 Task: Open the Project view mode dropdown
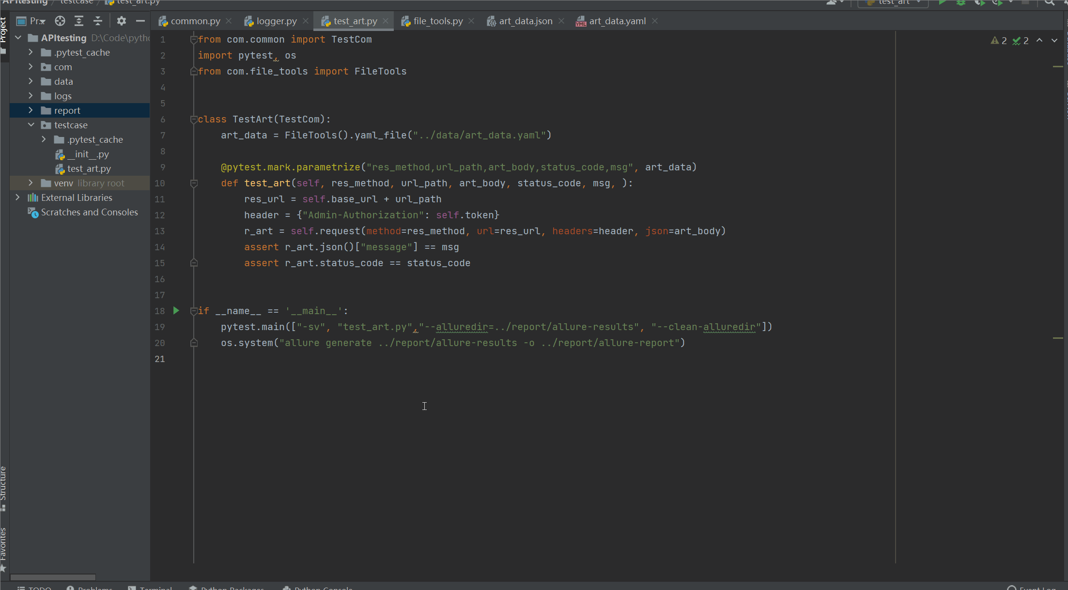tap(37, 21)
